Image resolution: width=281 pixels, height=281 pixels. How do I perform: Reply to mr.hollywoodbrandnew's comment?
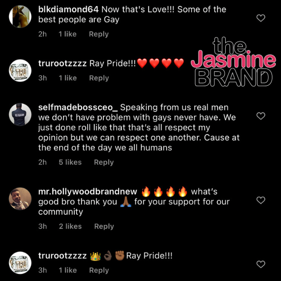pos(104,226)
